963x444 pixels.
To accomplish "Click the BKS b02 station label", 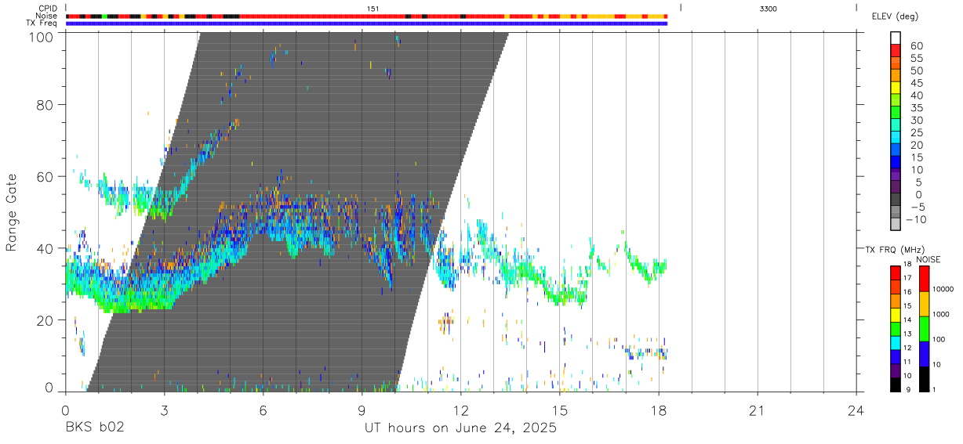I will (94, 428).
